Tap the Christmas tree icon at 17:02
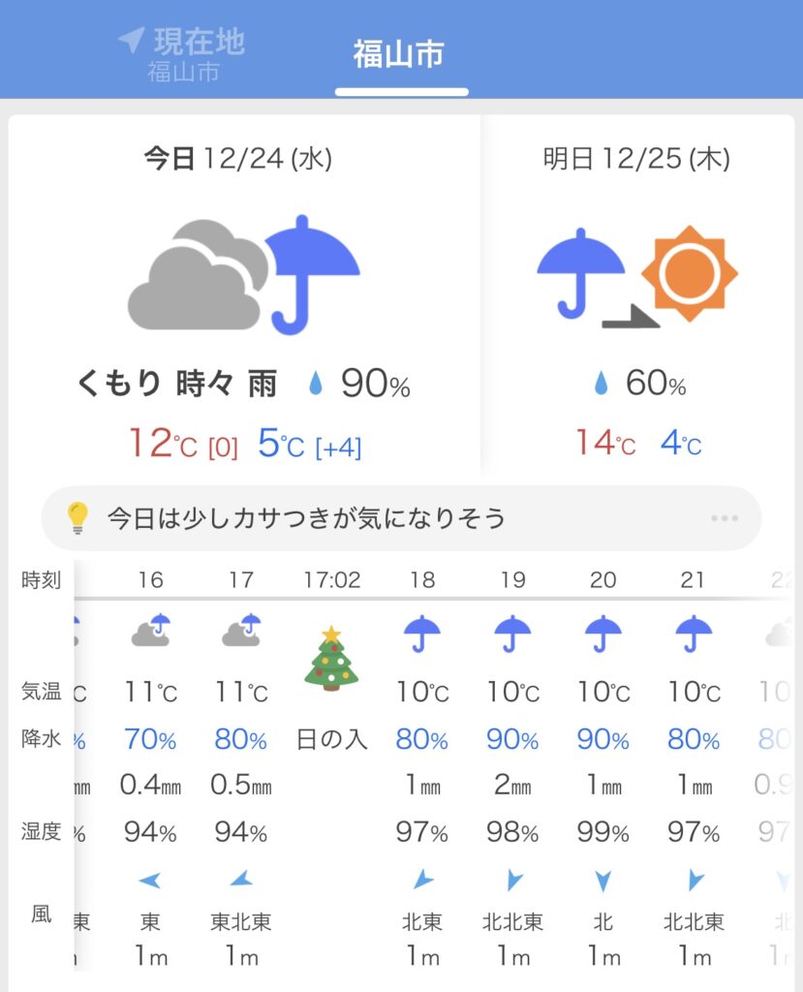 coord(331,658)
